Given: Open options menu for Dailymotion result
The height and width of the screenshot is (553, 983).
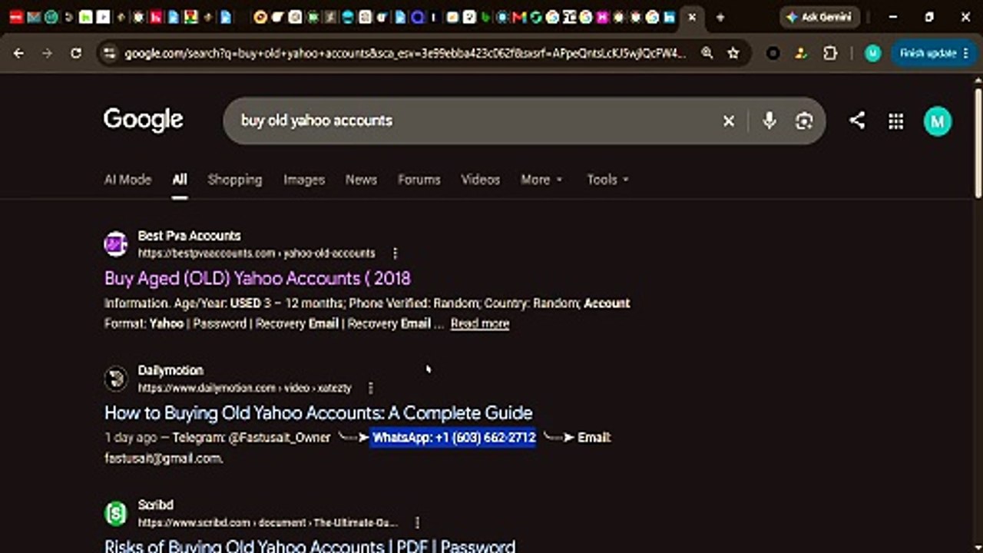Looking at the screenshot, I should coord(371,388).
